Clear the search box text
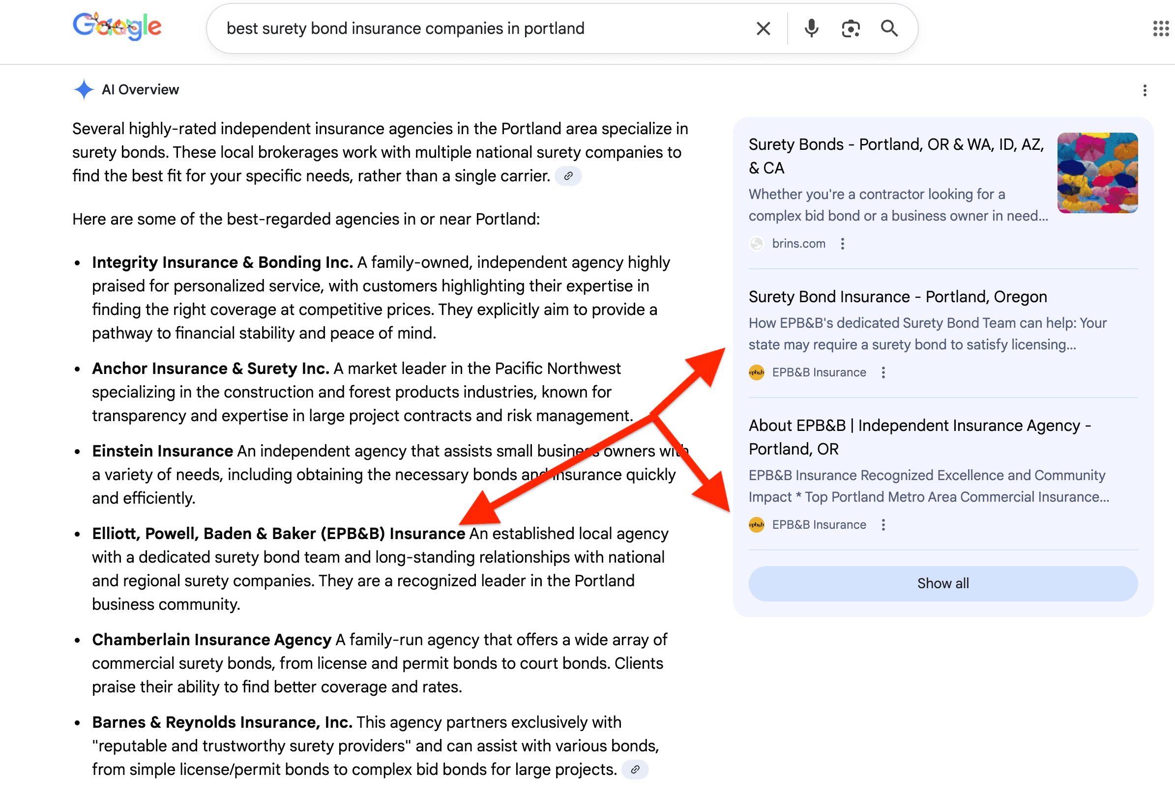The height and width of the screenshot is (799, 1175). point(763,29)
